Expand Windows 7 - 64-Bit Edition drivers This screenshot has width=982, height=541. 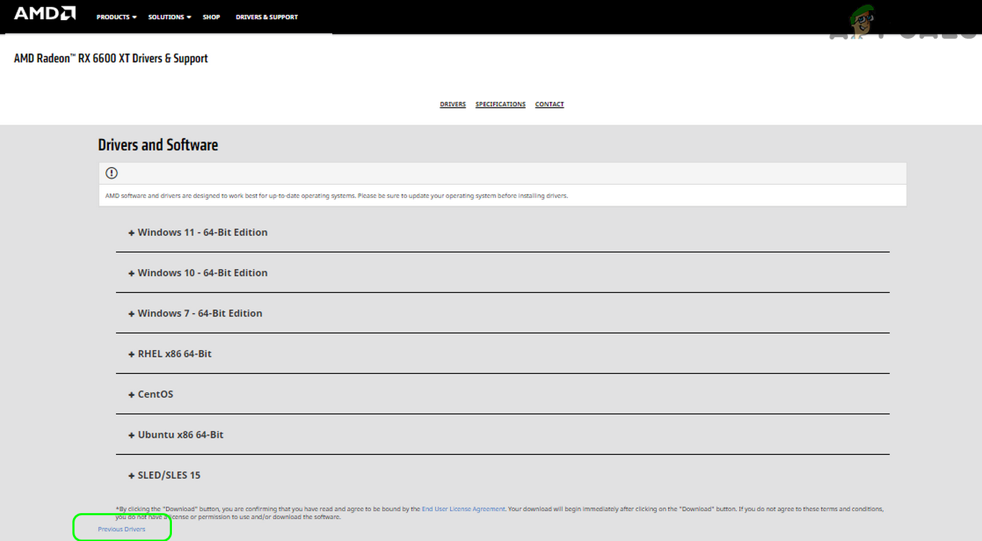pos(502,313)
